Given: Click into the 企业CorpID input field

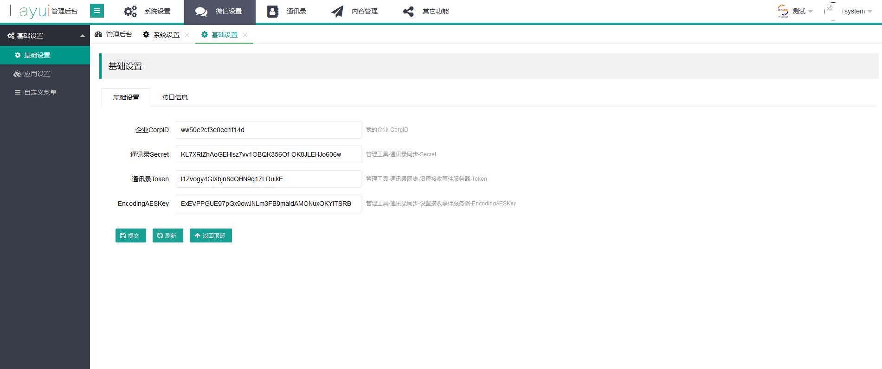Looking at the screenshot, I should tap(269, 130).
